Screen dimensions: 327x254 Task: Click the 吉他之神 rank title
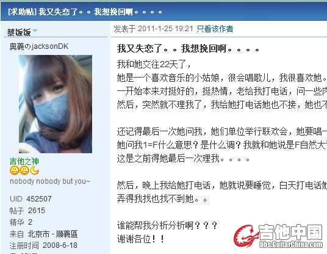click(24, 161)
